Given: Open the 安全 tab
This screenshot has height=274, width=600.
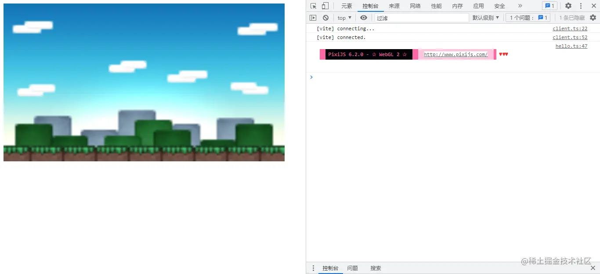Looking at the screenshot, I should tap(499, 6).
